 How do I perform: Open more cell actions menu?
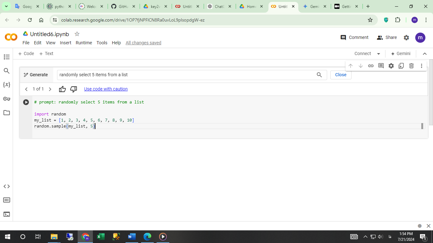click(422, 66)
